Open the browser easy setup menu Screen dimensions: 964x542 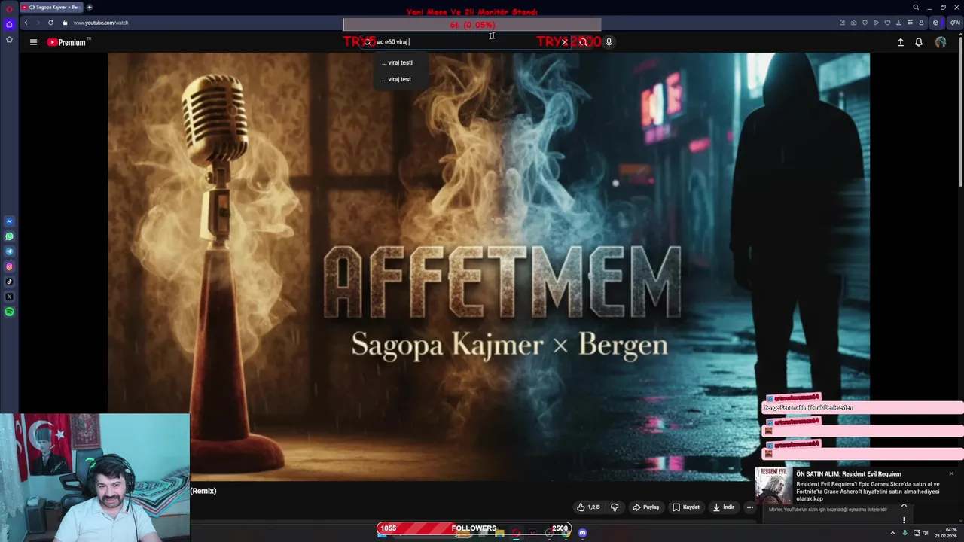(910, 23)
